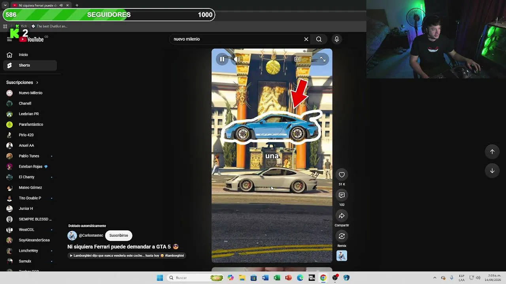Open the SoyAlexanderSosa channel
Screen dimensions: 506x284
click(x=30, y=240)
